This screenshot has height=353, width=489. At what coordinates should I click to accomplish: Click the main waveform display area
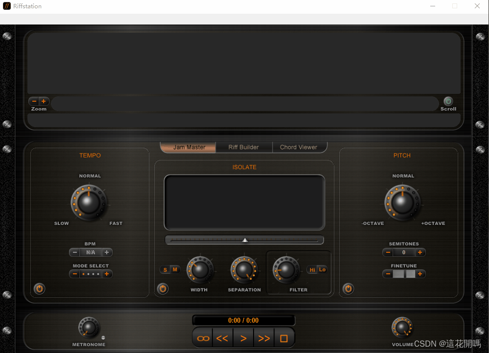(x=244, y=63)
